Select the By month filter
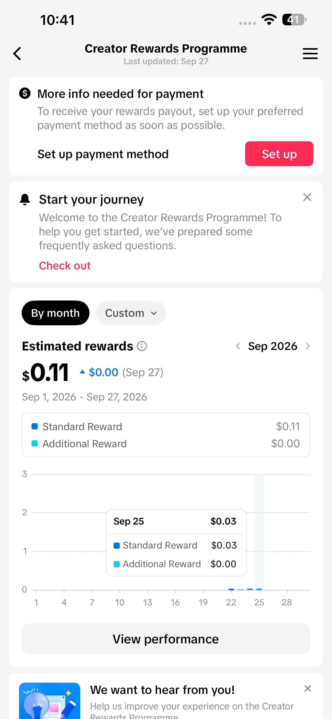This screenshot has height=719, width=332. coord(56,313)
